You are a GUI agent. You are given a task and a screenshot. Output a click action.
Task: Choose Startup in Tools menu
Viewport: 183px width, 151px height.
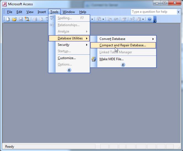[69, 51]
